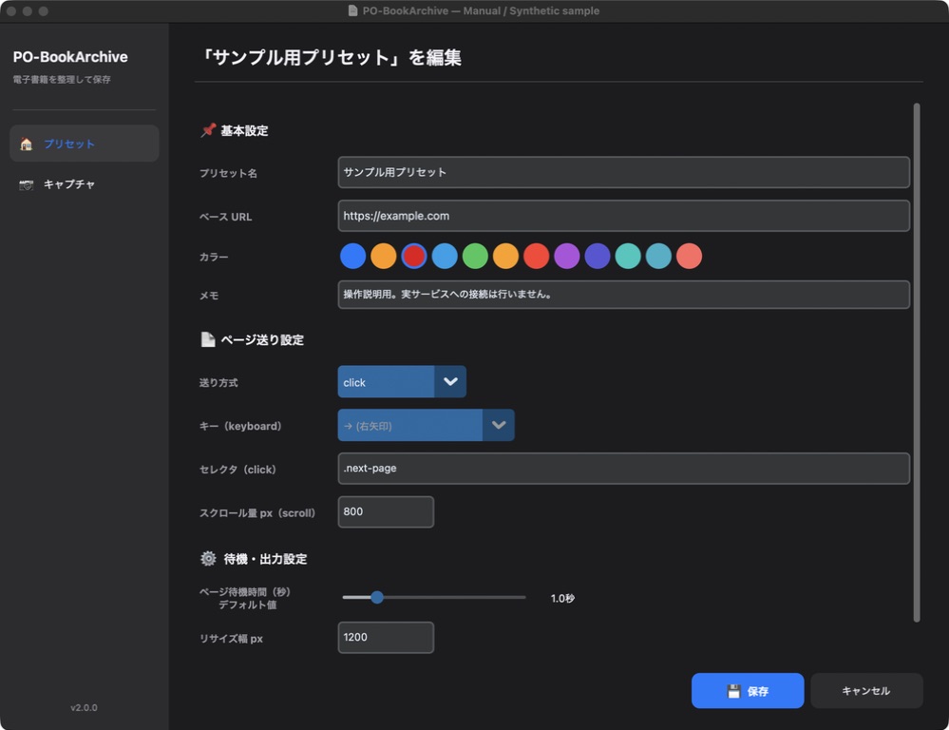Image resolution: width=949 pixels, height=730 pixels.
Task: Click the スクロール量 px (scroll) label
Action: [x=257, y=513]
